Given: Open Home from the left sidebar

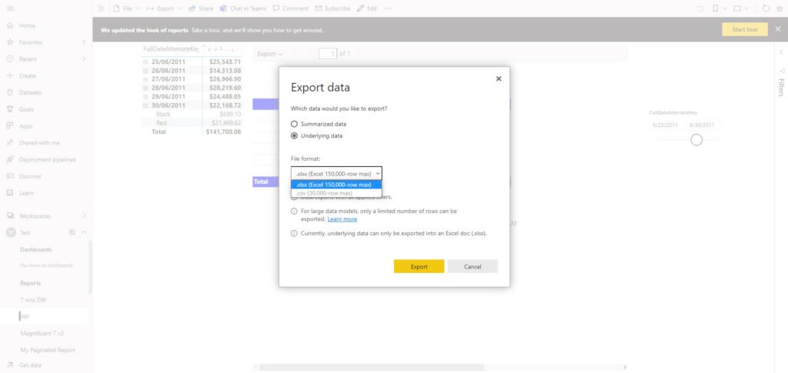Looking at the screenshot, I should 22,25.
